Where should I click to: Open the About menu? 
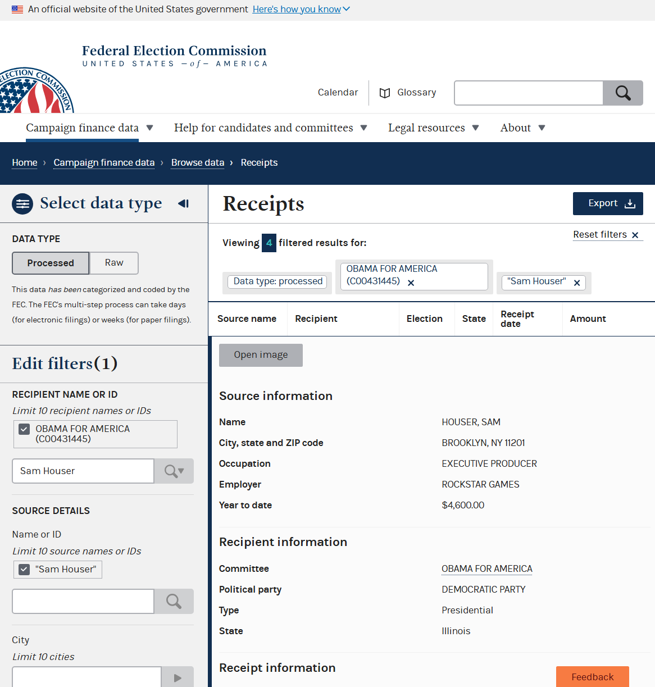[x=516, y=128]
